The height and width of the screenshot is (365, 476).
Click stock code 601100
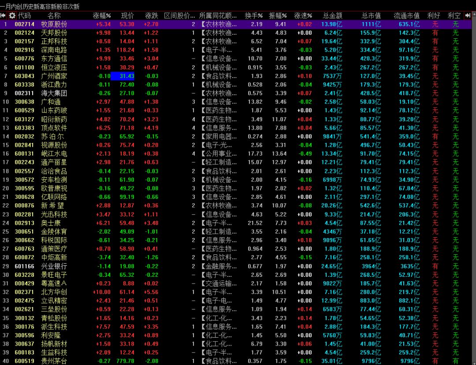25,67
